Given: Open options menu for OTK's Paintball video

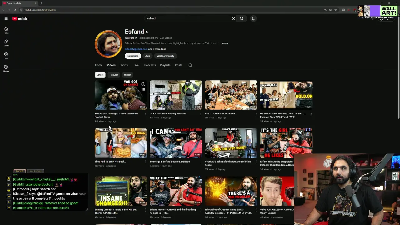Looking at the screenshot, I should [x=201, y=114].
